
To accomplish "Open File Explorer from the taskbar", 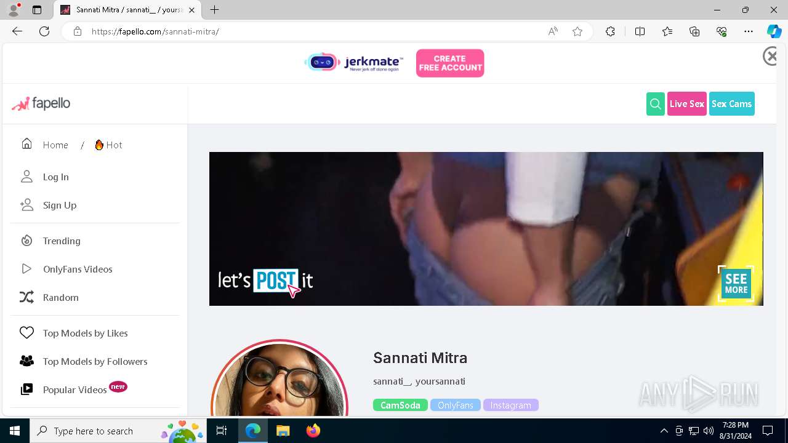I will 283,431.
